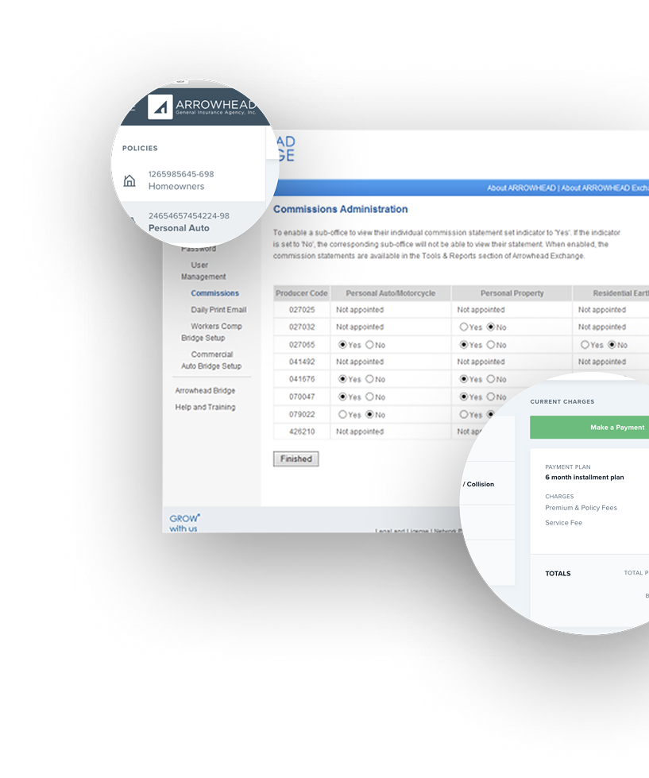Open Workers Comp Bridge Setup

click(x=212, y=332)
